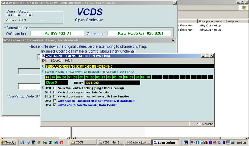Viewport: 249px width, 146px height.
Task: Select byte 2D in the byte row
Action: pos(92,78)
